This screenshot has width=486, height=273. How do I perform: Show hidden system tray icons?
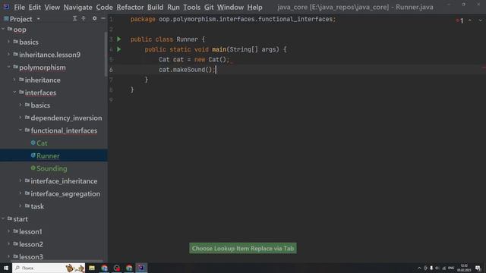[x=419, y=268]
